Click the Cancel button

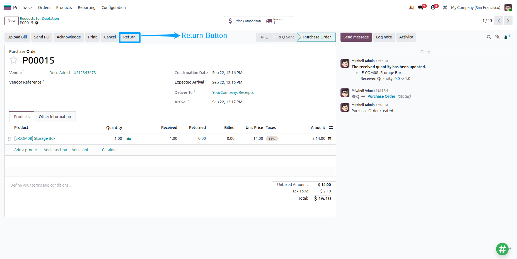click(110, 37)
